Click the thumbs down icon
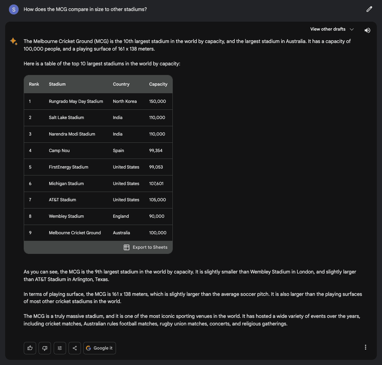The height and width of the screenshot is (365, 382). tap(45, 348)
